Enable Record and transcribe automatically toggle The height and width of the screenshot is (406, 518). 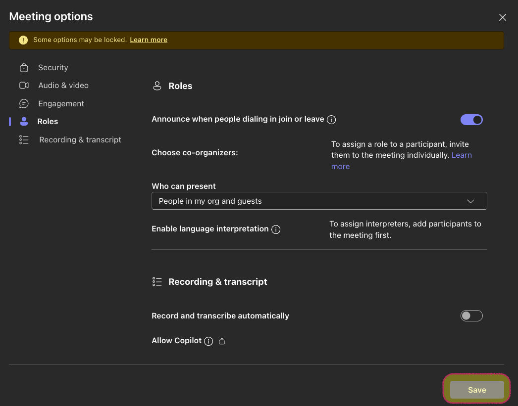coord(471,316)
